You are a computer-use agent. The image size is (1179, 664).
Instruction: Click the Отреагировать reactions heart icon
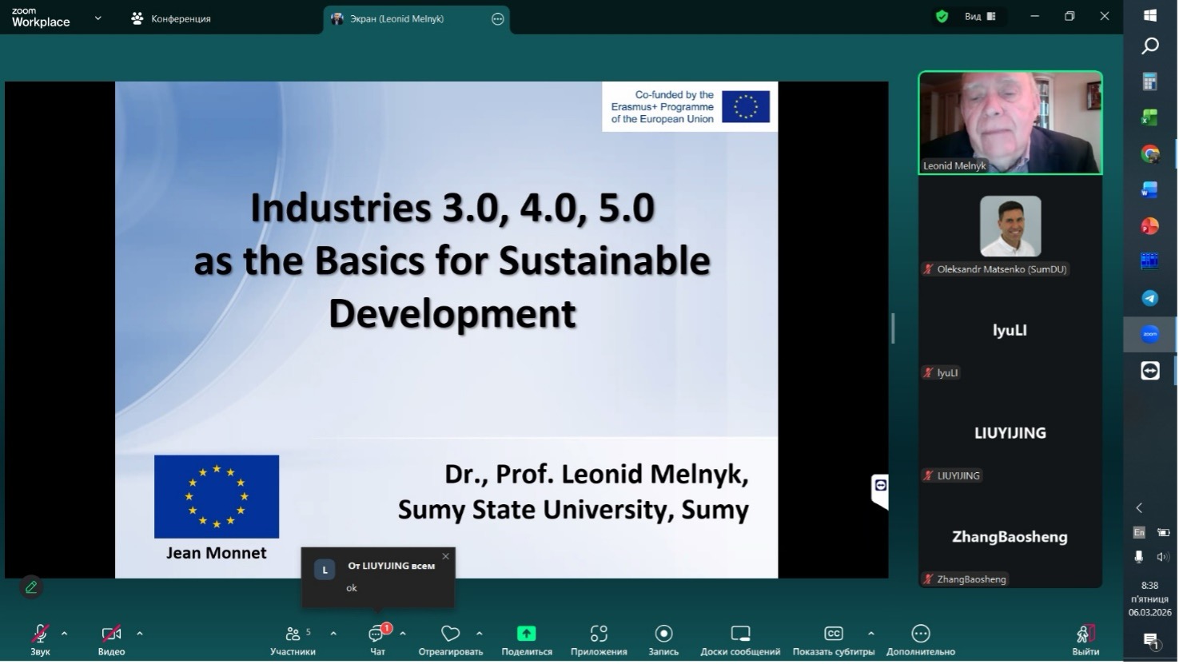[450, 634]
